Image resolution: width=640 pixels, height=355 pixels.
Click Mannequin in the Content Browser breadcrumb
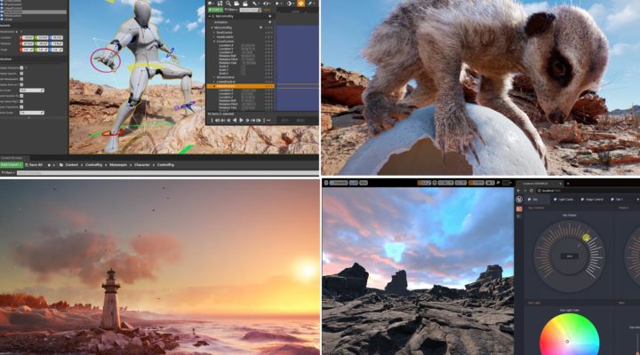pos(118,165)
